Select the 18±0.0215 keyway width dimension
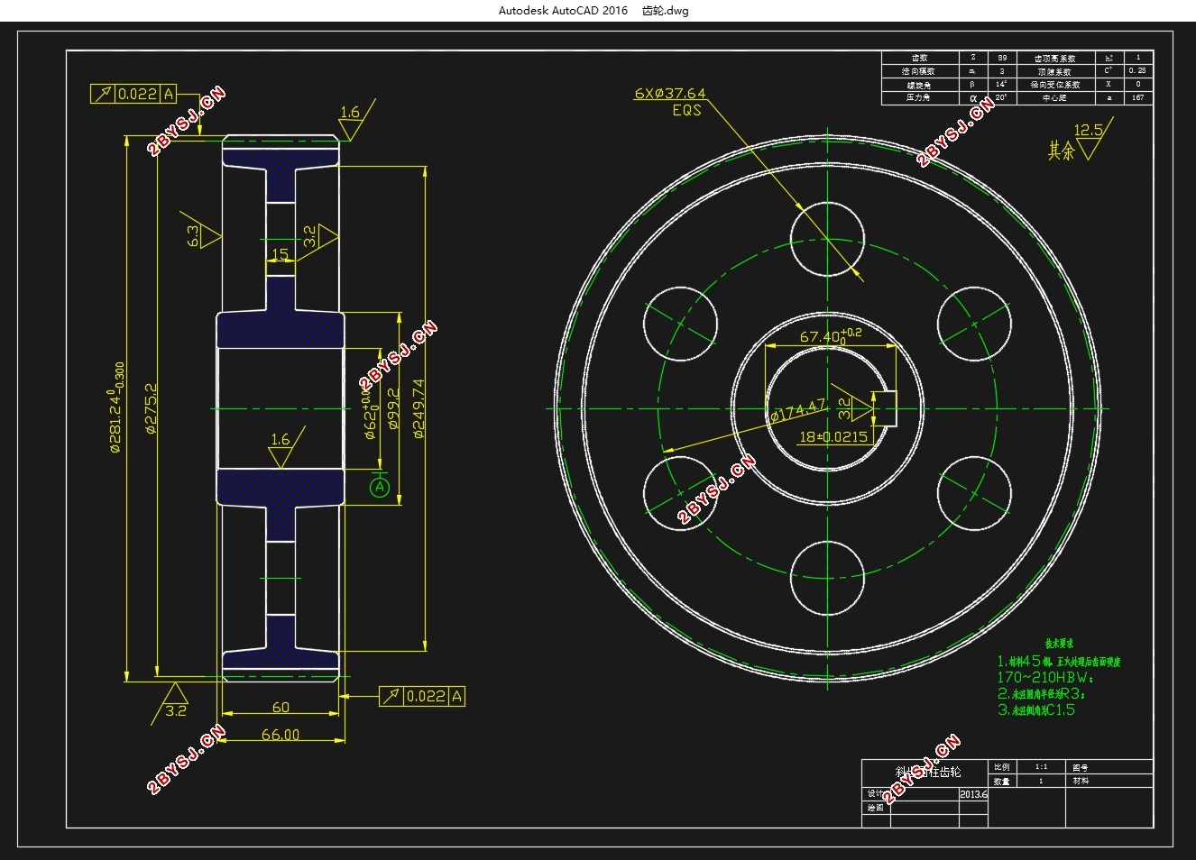1196x860 pixels. [833, 437]
